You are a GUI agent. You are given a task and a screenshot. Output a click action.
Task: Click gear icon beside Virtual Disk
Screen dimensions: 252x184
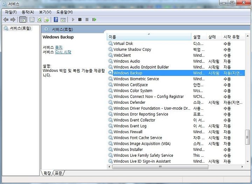(110, 43)
